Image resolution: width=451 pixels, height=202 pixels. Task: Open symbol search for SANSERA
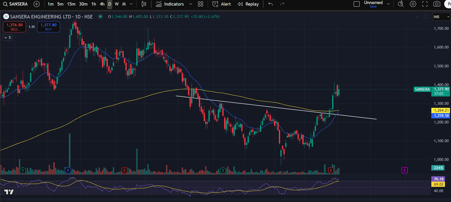coord(15,4)
